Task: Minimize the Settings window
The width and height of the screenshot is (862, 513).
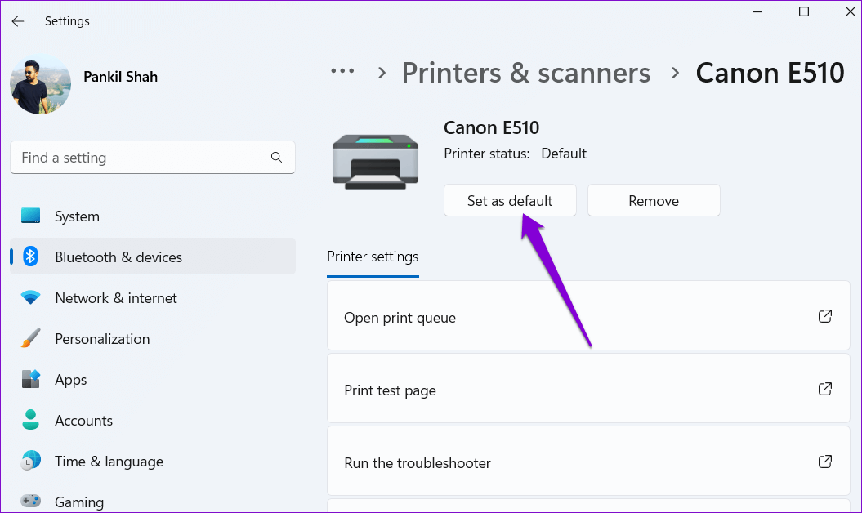Action: pos(757,11)
